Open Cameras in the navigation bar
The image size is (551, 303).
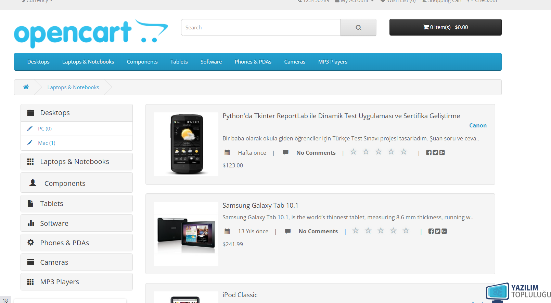pyautogui.click(x=295, y=62)
